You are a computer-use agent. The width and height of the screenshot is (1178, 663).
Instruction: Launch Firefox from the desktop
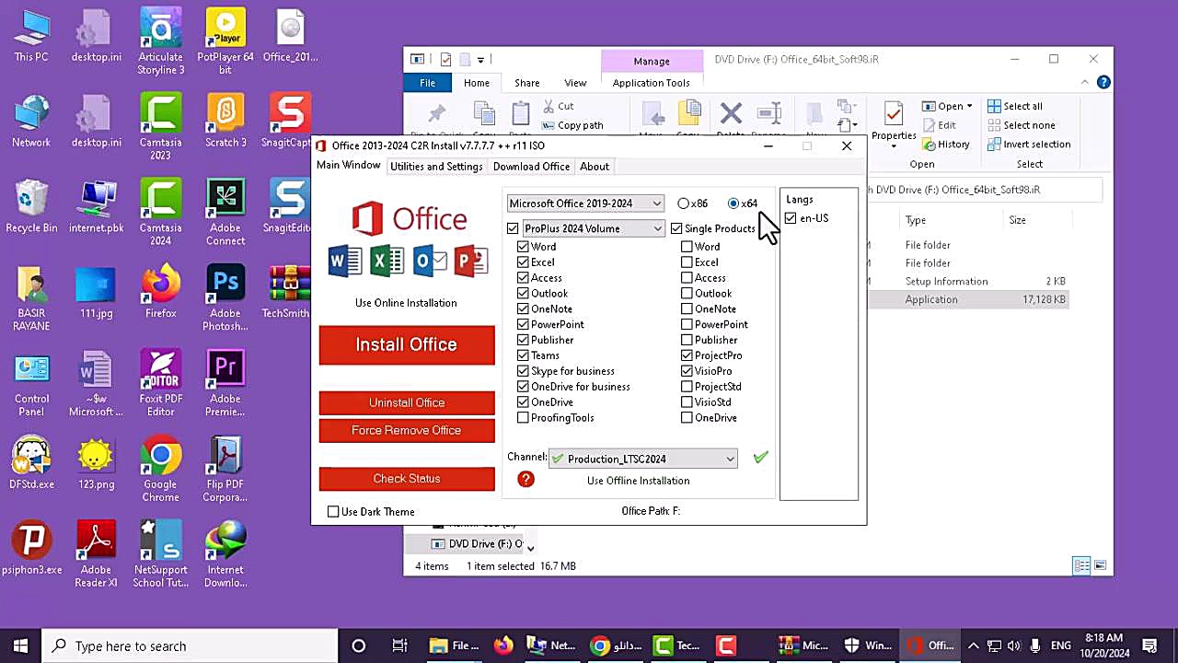click(x=160, y=292)
